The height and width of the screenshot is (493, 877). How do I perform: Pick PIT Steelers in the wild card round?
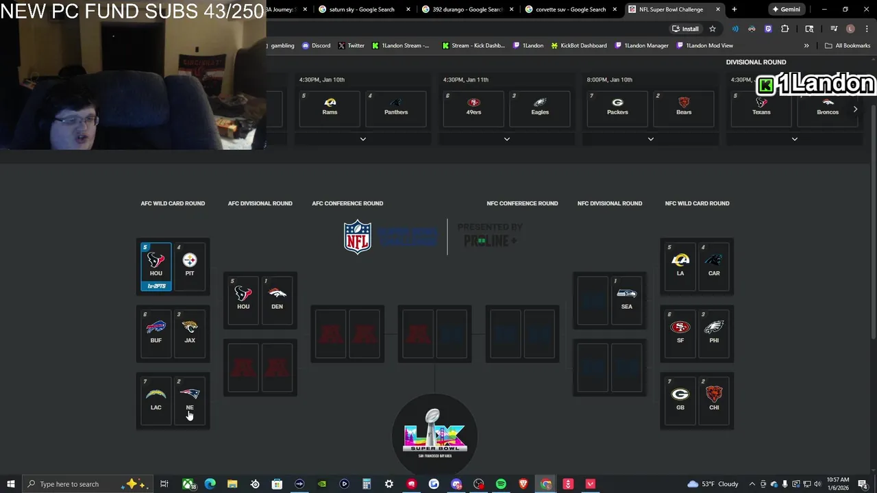pyautogui.click(x=190, y=266)
